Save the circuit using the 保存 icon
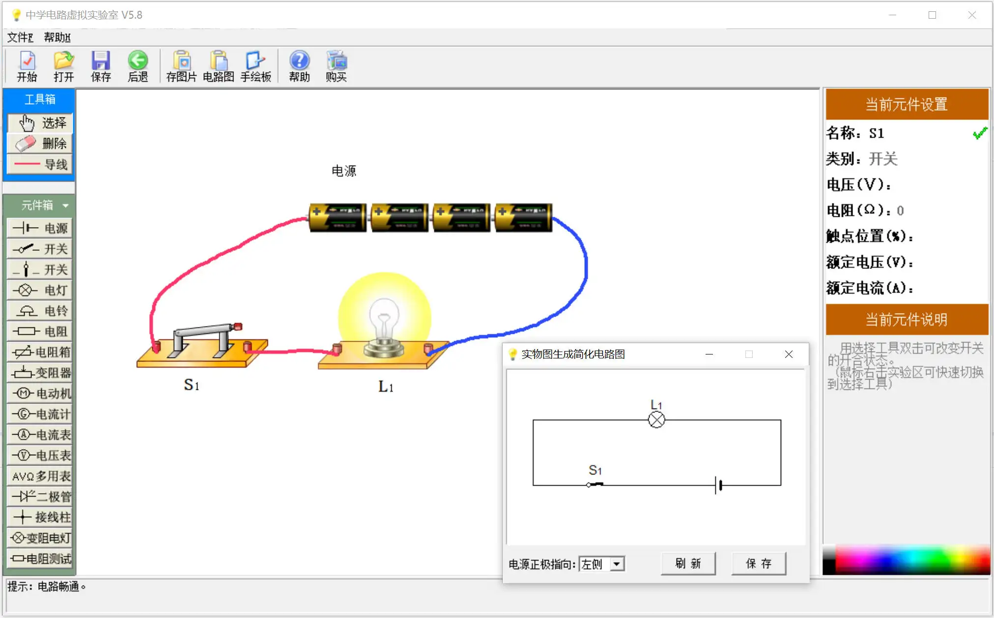The height and width of the screenshot is (618, 994). click(x=101, y=66)
